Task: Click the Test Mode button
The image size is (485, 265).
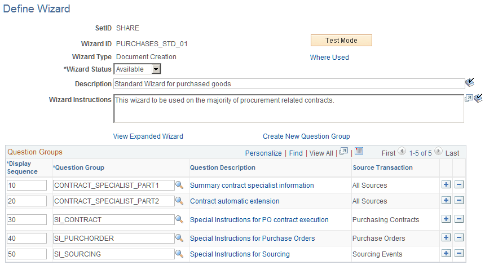Action: click(341, 41)
